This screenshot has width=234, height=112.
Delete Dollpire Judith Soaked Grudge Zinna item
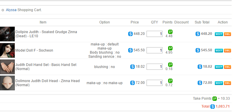click(227, 34)
